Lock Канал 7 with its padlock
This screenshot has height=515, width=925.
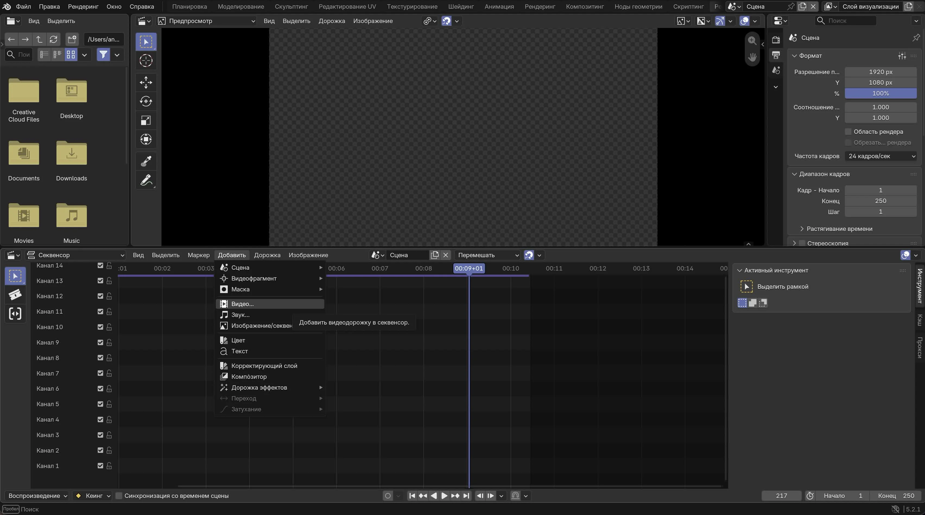tap(109, 373)
